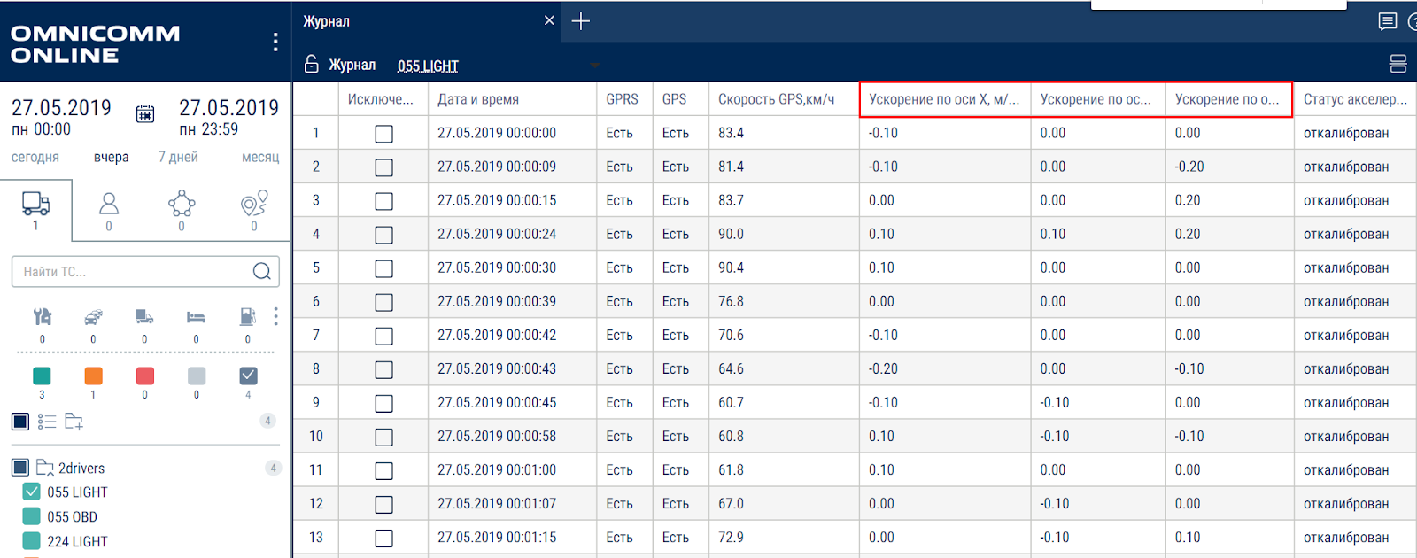Screen dimensions: 1417x558
Task: Open the messages chat icon
Action: [1388, 21]
